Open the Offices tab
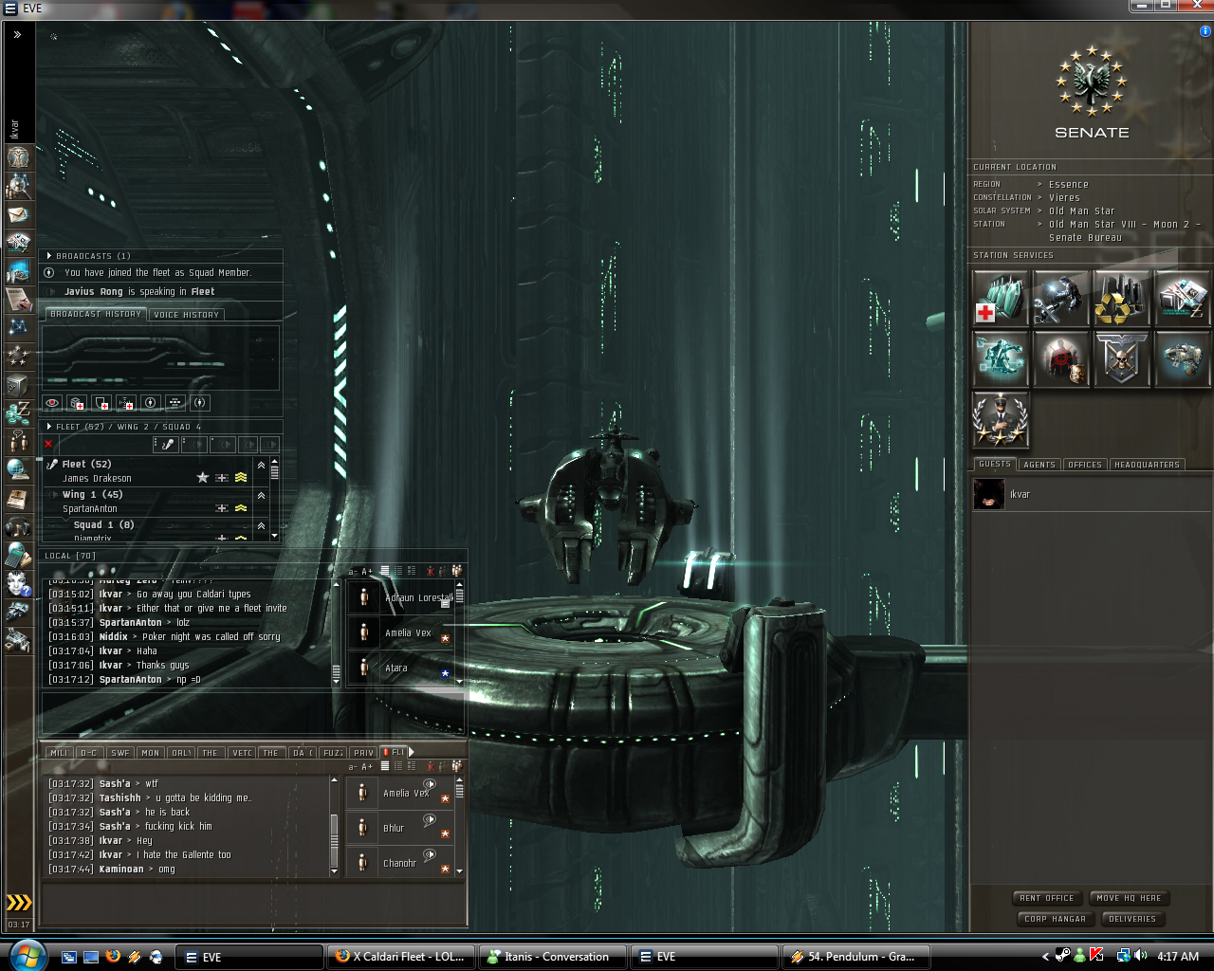The width and height of the screenshot is (1214, 971). (x=1085, y=465)
